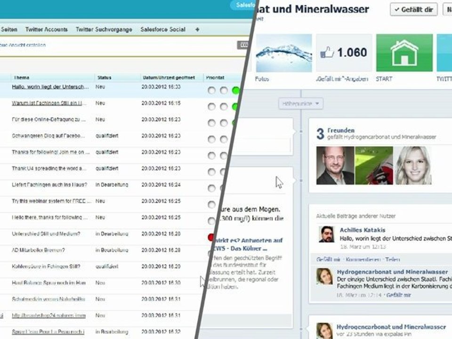
Task: Click '18. März um 12:13' timestamp
Action: [363, 247]
